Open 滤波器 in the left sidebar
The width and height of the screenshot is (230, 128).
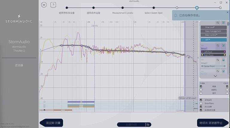(x=19, y=65)
